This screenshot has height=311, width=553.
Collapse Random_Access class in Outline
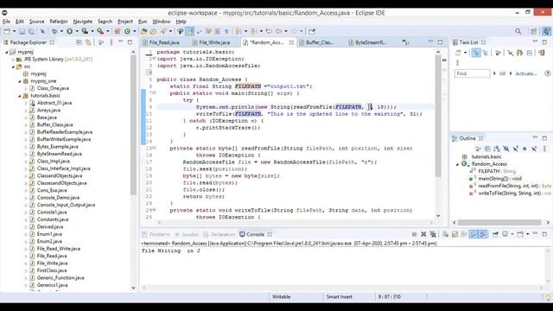coord(457,164)
